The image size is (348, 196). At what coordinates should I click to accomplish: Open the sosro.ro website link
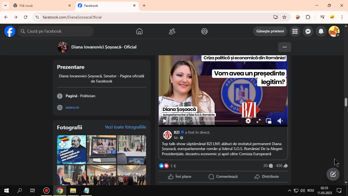(72, 108)
